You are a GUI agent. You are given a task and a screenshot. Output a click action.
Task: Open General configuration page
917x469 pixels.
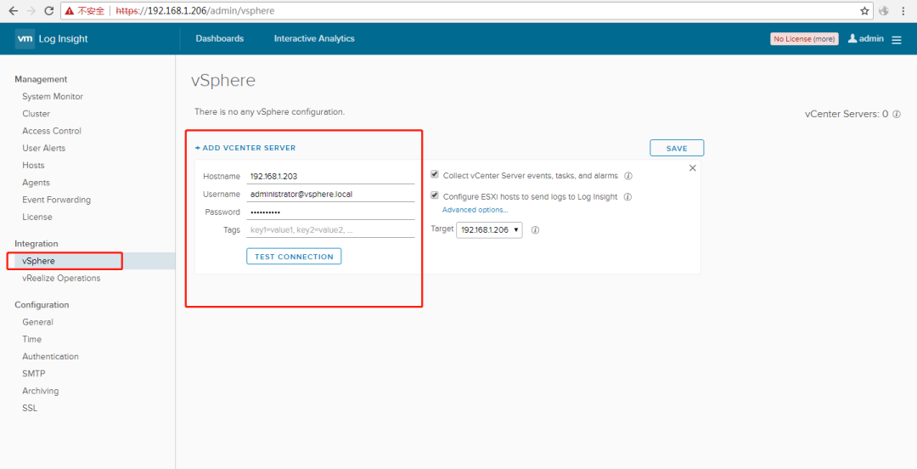coord(38,322)
